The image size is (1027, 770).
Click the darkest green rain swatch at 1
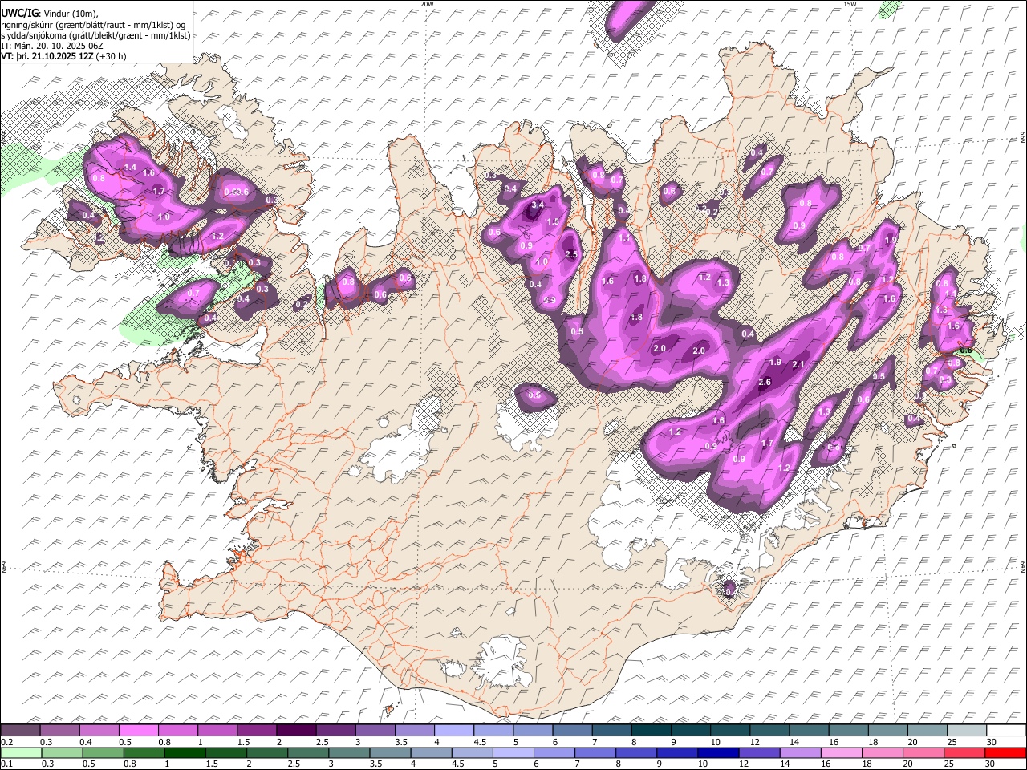pyautogui.click(x=185, y=752)
